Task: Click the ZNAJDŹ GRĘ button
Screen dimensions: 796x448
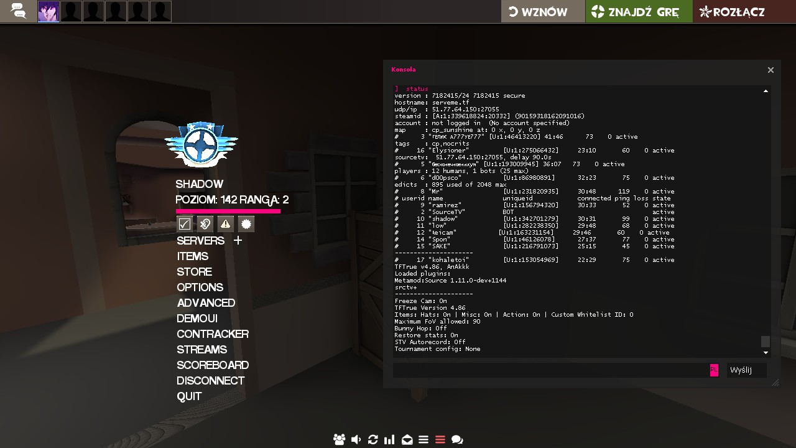Action: (x=639, y=12)
